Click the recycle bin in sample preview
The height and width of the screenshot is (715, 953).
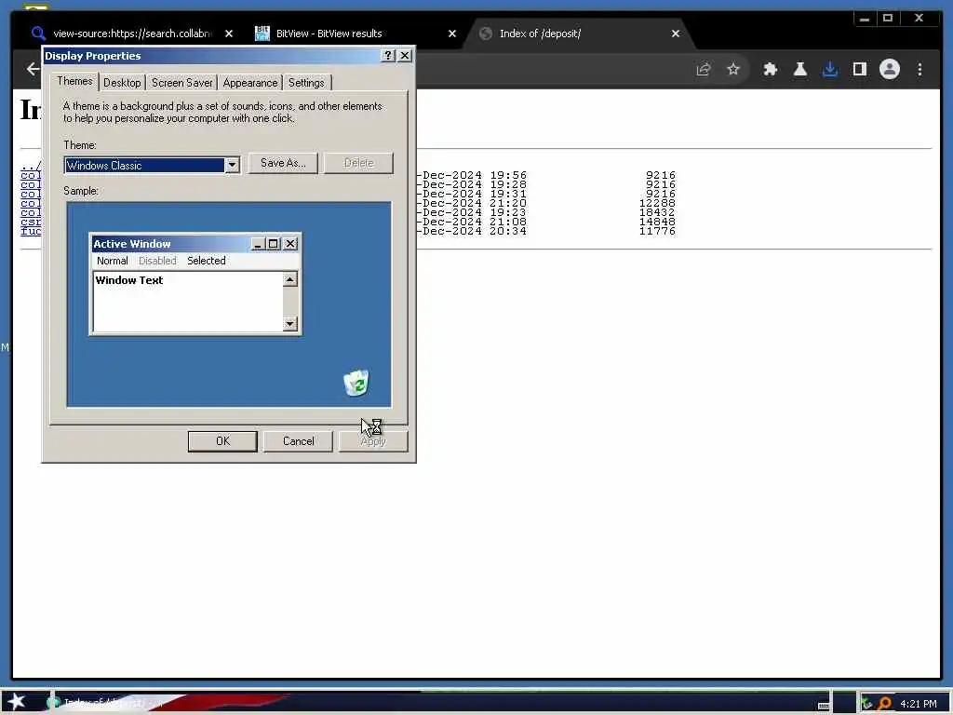(x=356, y=383)
